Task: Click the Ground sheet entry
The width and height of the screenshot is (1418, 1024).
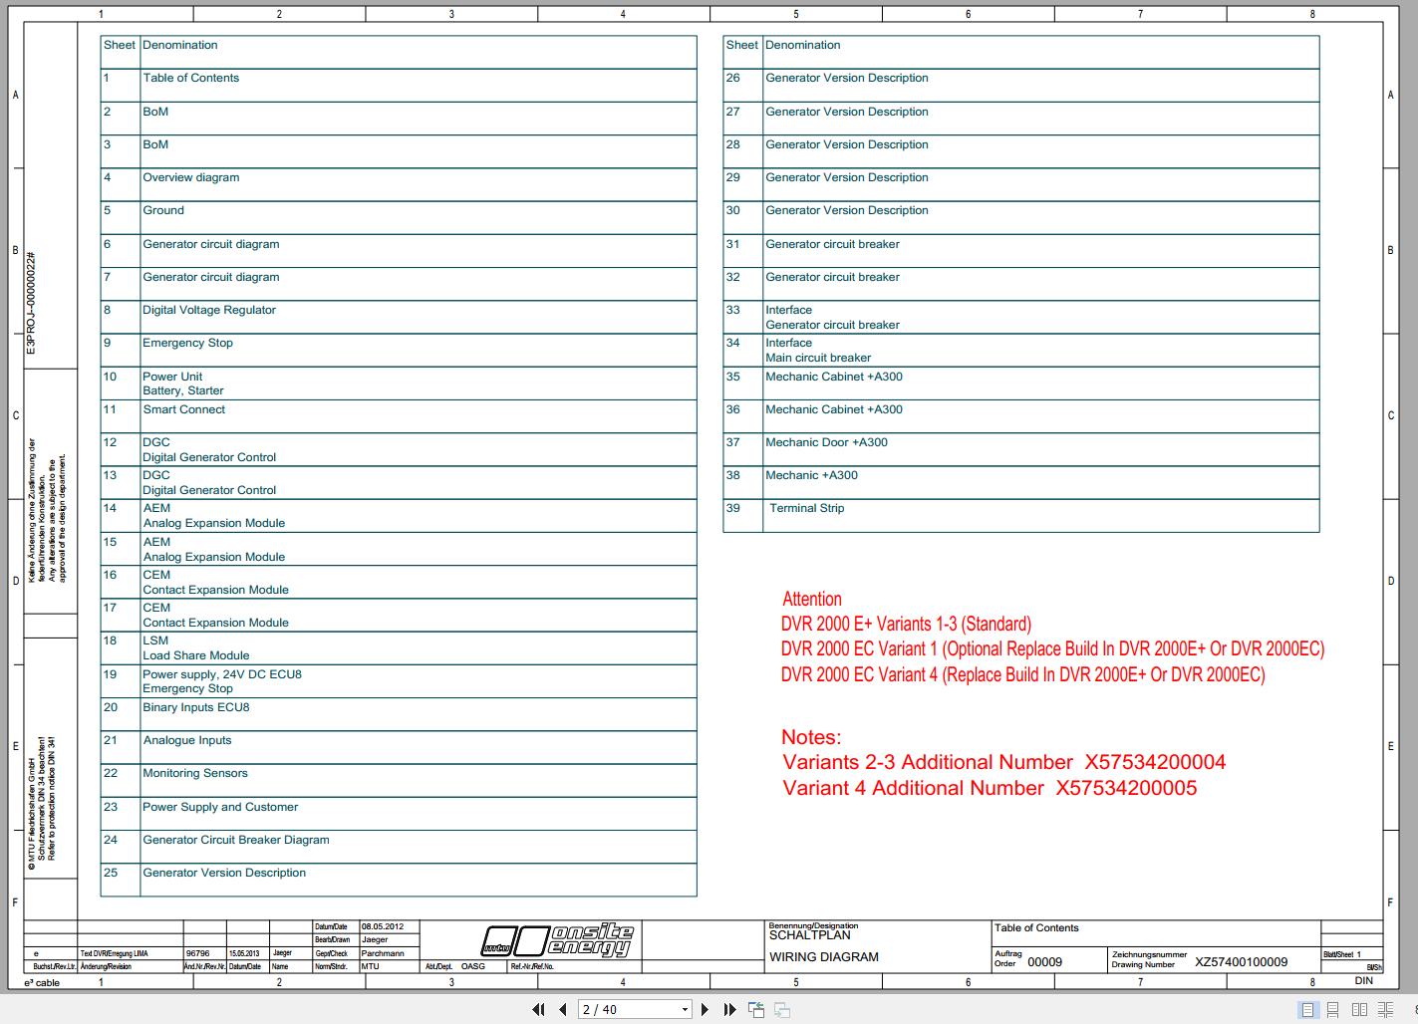Action: [x=162, y=210]
